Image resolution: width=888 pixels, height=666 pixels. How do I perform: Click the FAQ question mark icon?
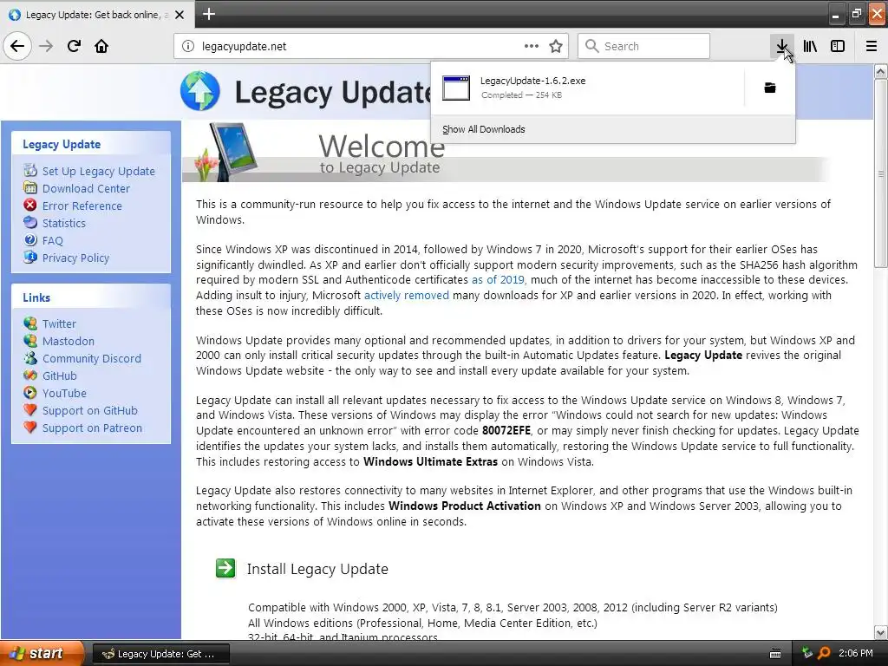(30, 239)
